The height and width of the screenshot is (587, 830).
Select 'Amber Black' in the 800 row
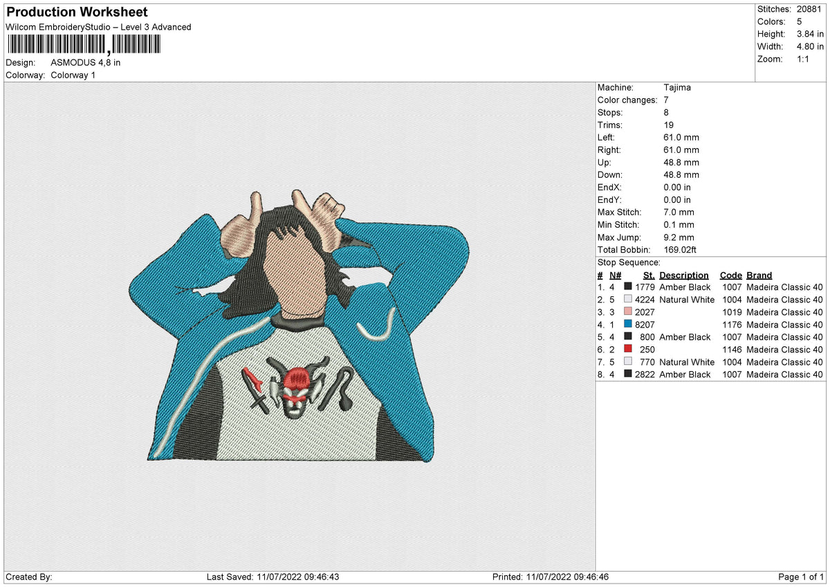(685, 337)
